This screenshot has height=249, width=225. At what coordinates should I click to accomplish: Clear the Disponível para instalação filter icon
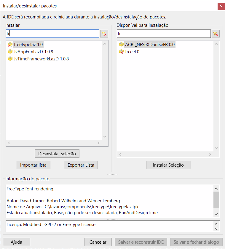(216, 34)
